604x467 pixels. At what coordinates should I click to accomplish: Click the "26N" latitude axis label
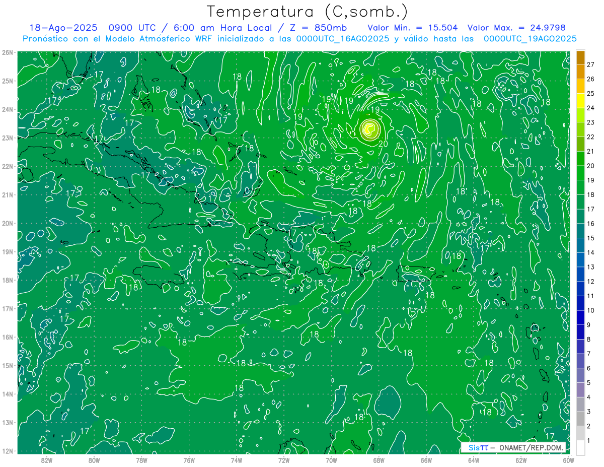click(x=7, y=52)
